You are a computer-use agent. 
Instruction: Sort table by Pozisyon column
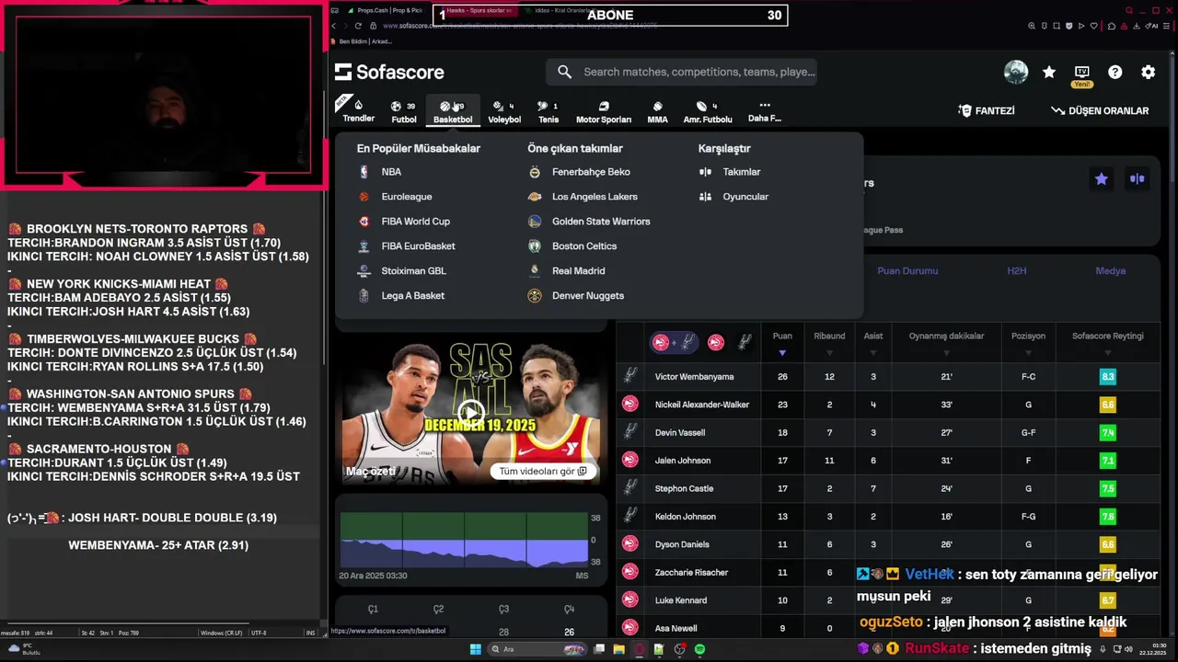click(x=1028, y=342)
